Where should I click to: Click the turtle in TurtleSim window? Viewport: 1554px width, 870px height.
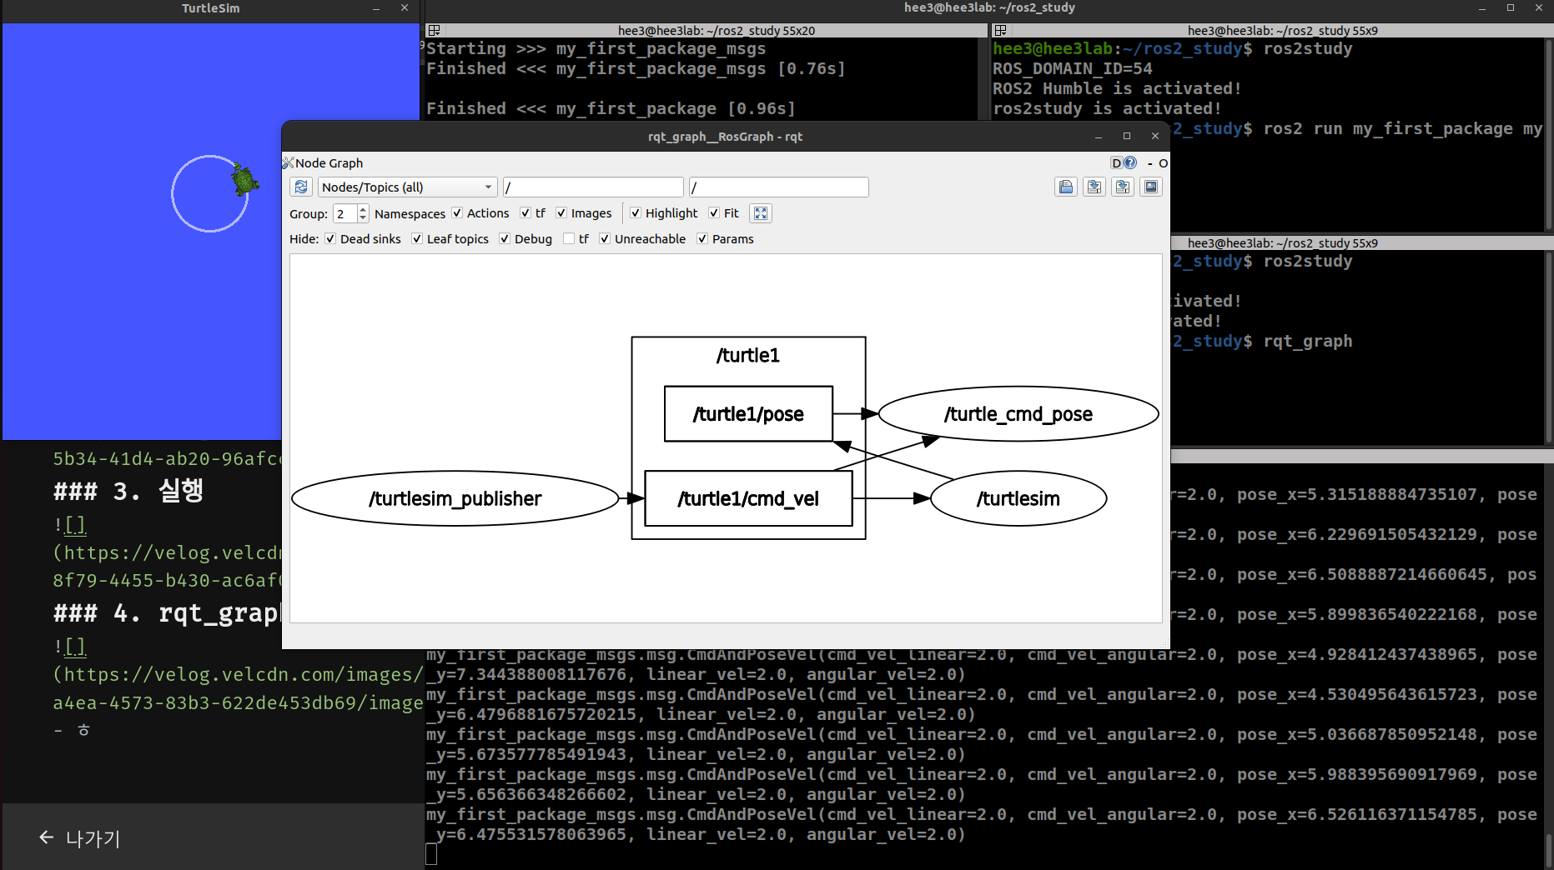[244, 179]
